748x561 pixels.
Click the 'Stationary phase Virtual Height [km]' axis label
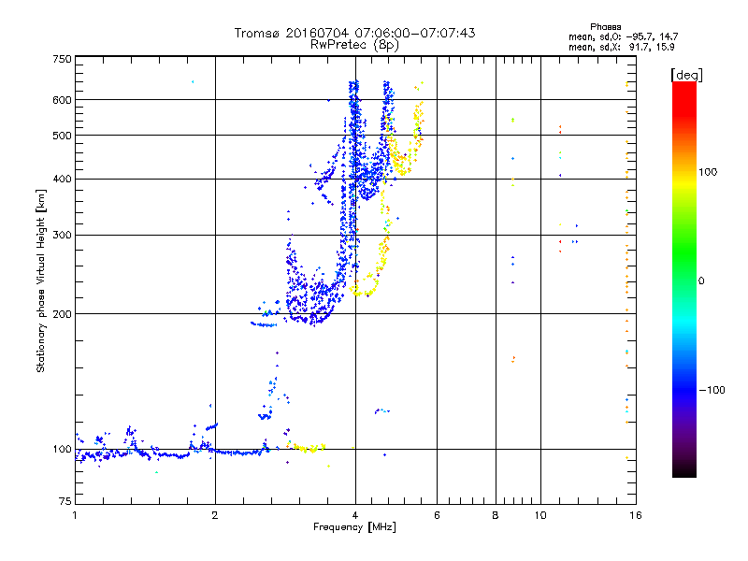click(x=41, y=281)
